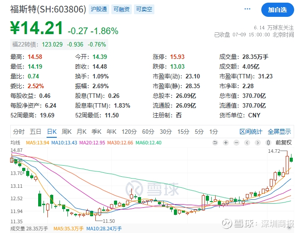Click the 最低 value 14.19

tap(35, 67)
